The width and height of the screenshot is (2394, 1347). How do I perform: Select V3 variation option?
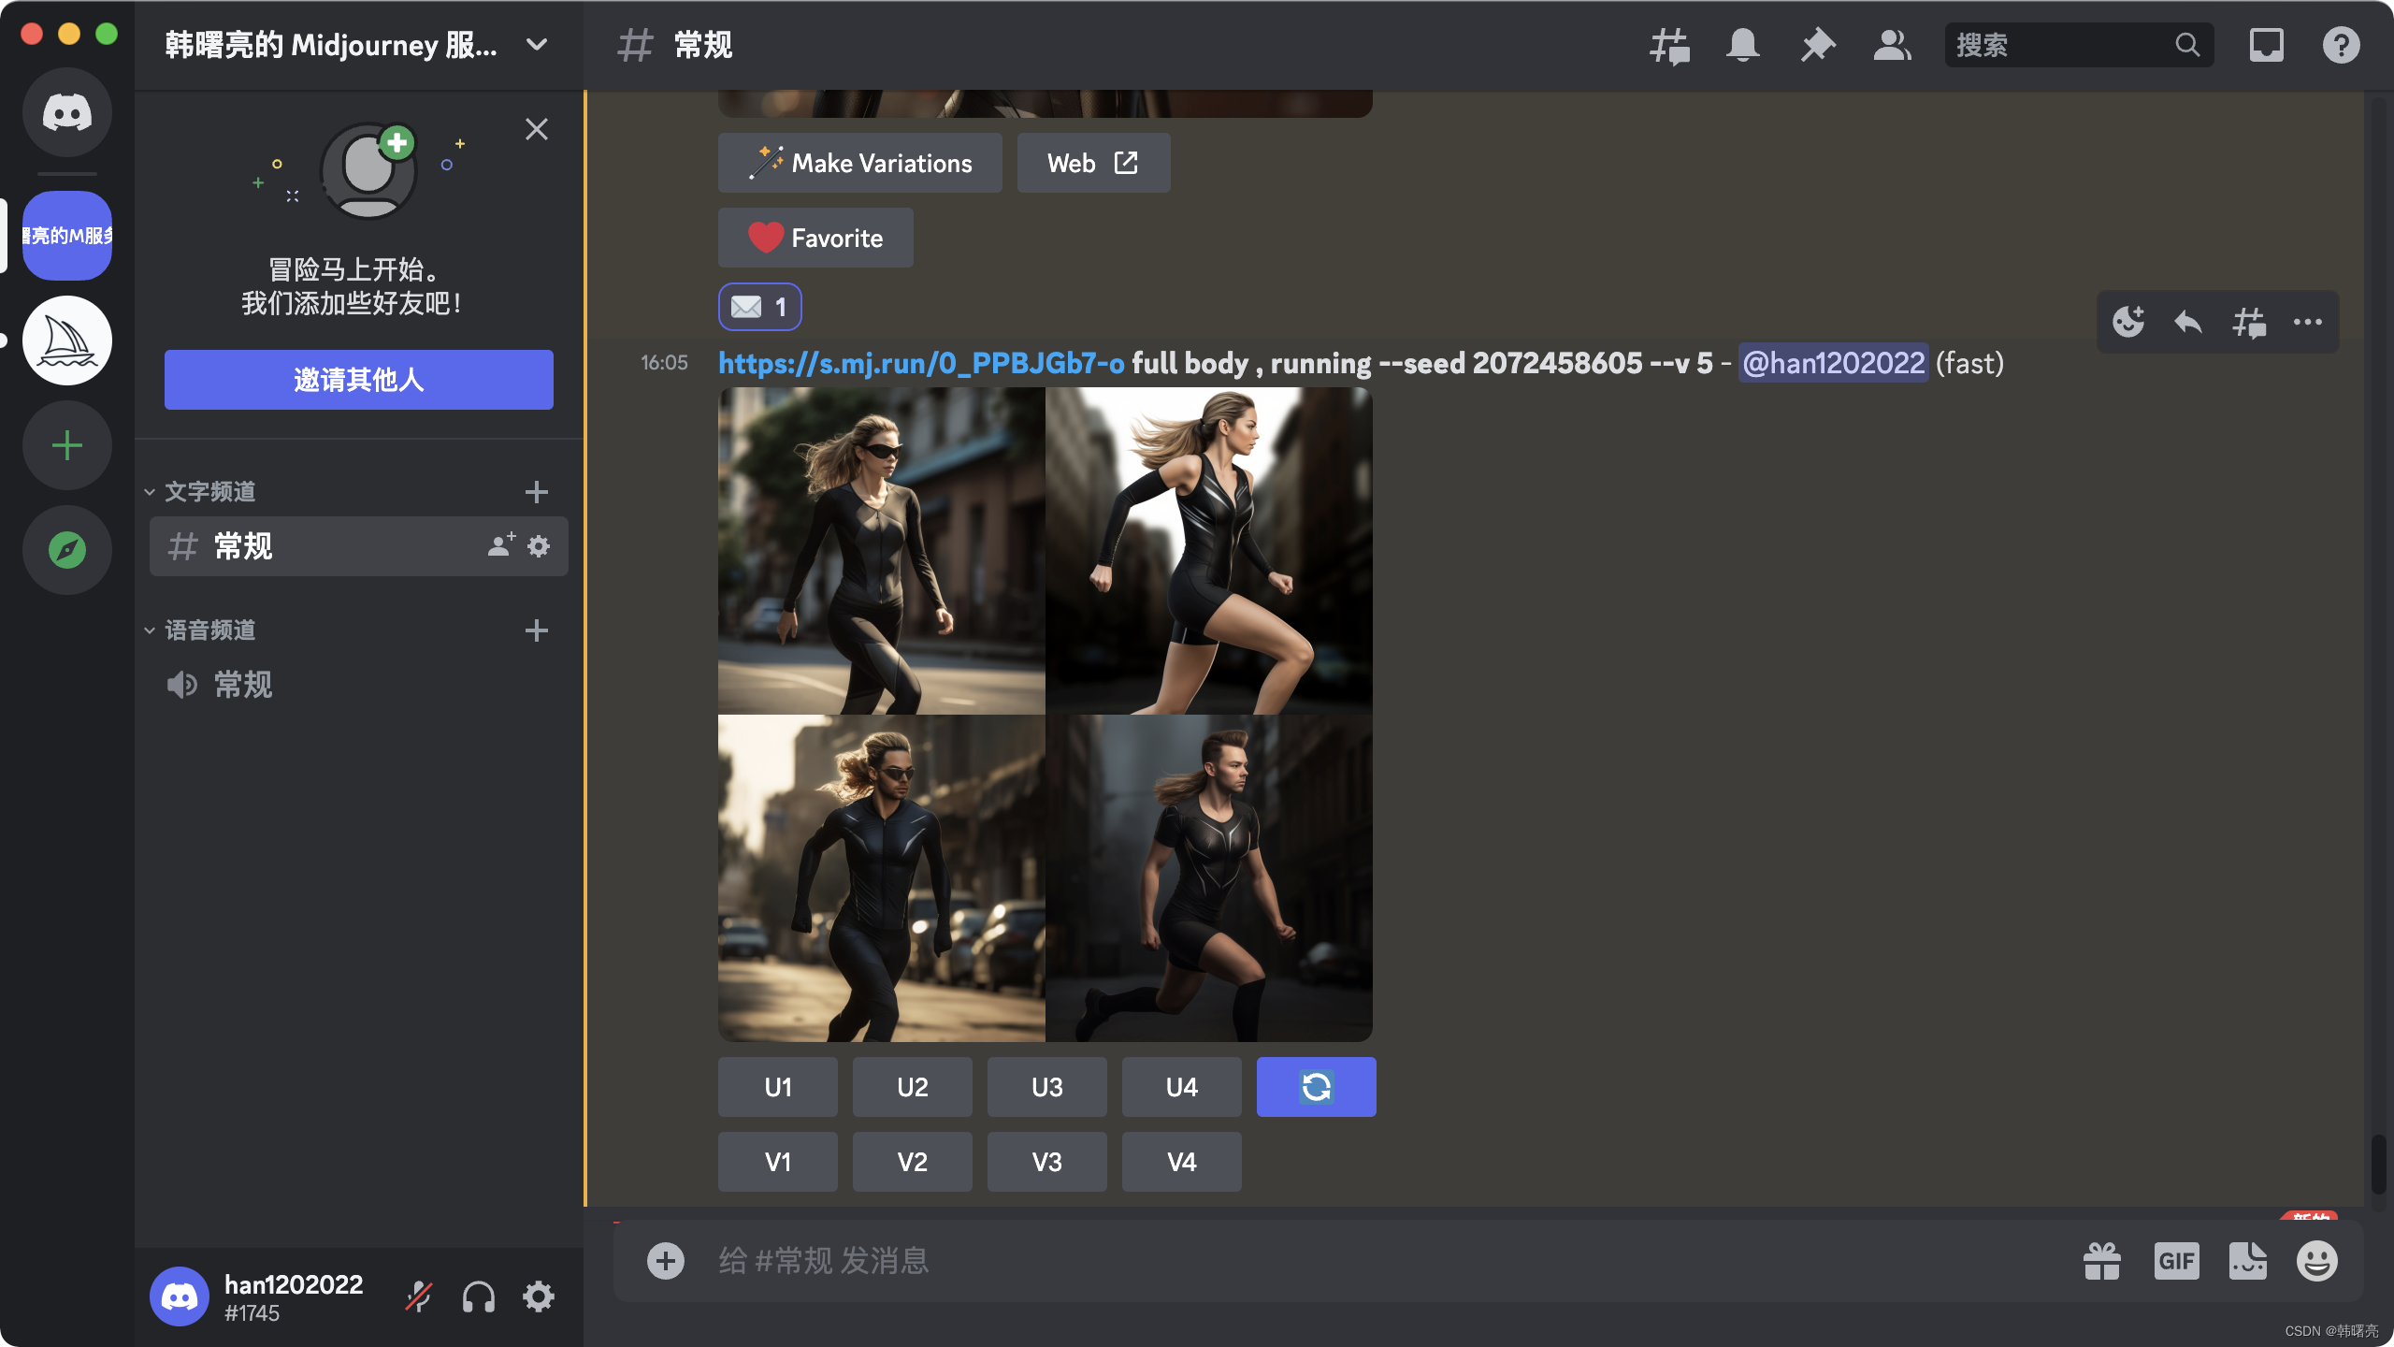1046,1161
